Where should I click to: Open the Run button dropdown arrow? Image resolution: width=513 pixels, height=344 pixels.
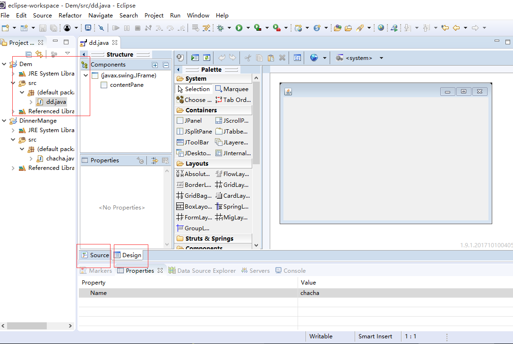pyautogui.click(x=248, y=28)
